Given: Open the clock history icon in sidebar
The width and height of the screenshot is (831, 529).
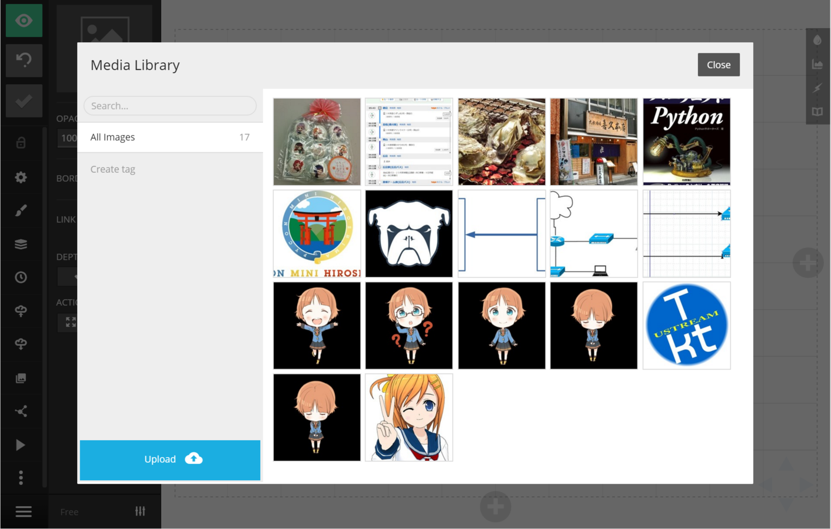Looking at the screenshot, I should [21, 277].
